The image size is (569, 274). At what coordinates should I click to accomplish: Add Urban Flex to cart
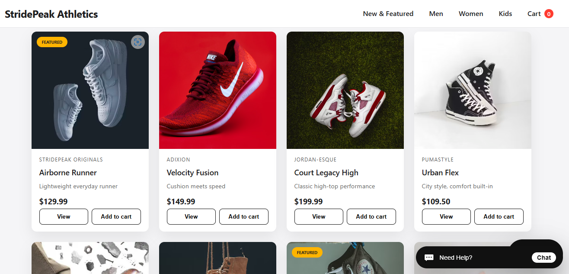499,216
